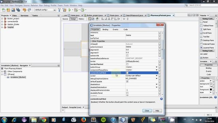Click the Search (Ctrl+I) field
The width and height of the screenshot is (218, 123).
203,5
